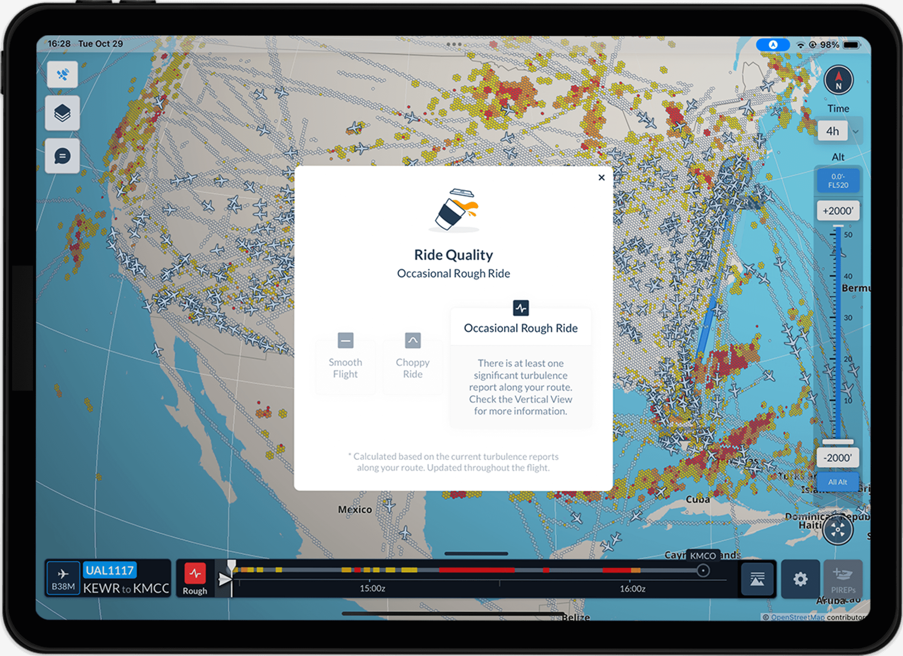Close the Ride Quality popup
The image size is (903, 656).
click(x=601, y=177)
